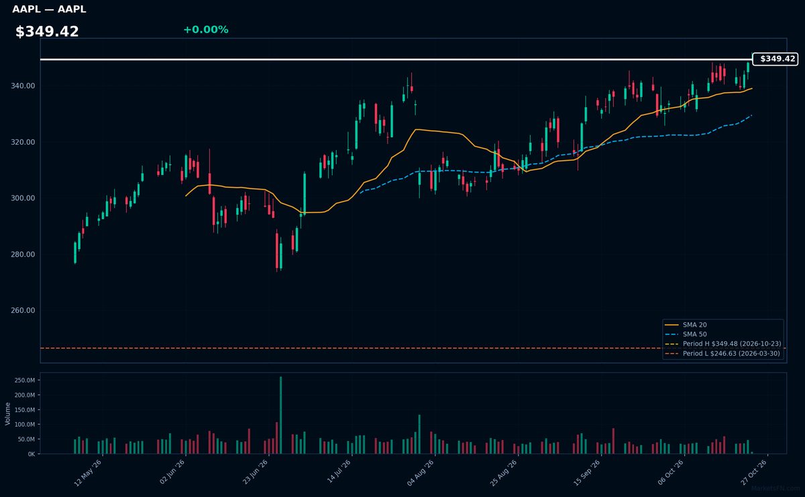The image size is (805, 497).
Task: Click the 150.0M volume axis label
Action: pyautogui.click(x=24, y=410)
